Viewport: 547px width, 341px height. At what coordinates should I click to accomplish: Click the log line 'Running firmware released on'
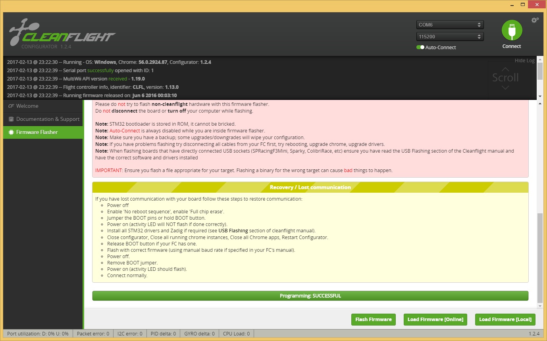(x=92, y=95)
